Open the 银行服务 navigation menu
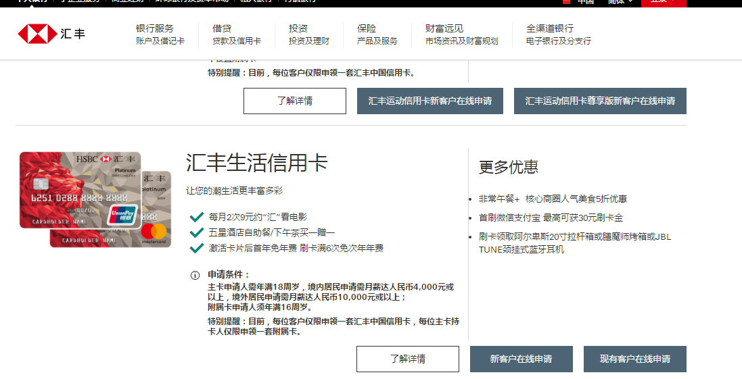The width and height of the screenshot is (742, 379). tap(160, 34)
